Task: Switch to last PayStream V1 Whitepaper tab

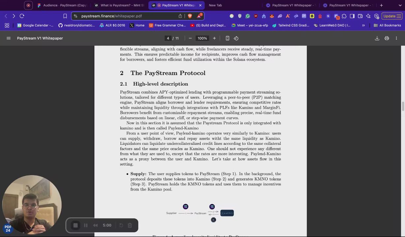Action: tap(348, 5)
